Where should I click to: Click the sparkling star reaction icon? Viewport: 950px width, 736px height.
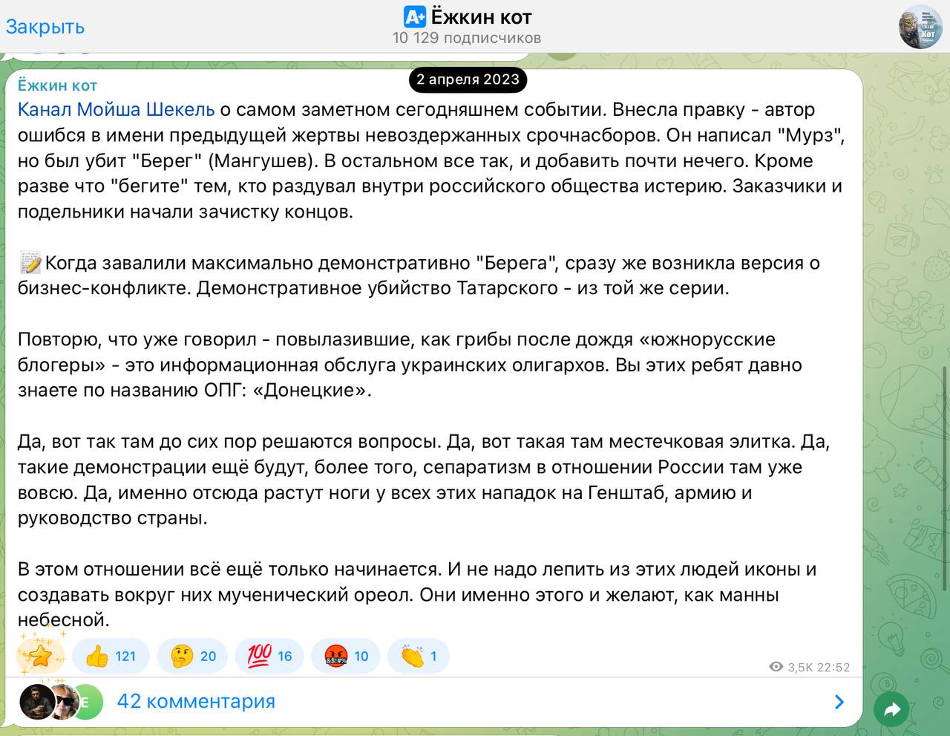[x=39, y=654]
